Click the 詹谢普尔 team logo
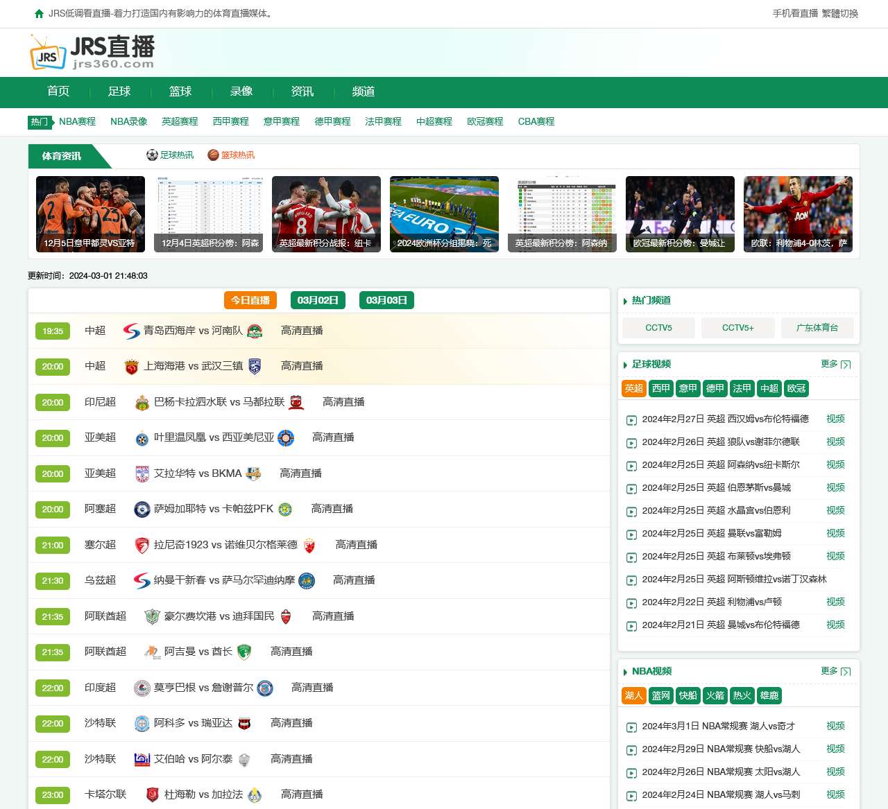This screenshot has width=888, height=809. (x=265, y=688)
